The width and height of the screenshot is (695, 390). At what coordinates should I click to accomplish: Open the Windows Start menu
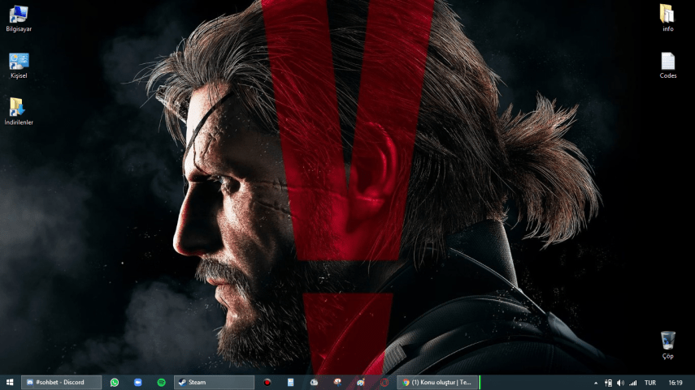[10, 383]
